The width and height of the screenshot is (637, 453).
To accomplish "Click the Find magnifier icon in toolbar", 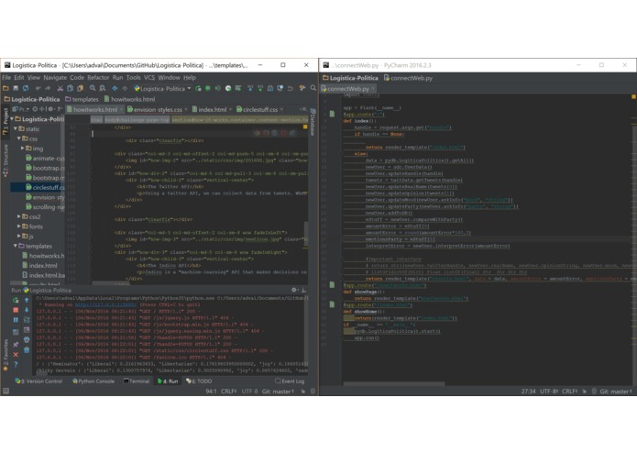I will coord(93,88).
